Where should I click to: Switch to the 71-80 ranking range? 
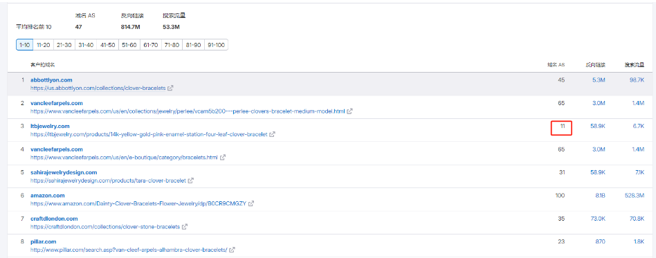[172, 45]
